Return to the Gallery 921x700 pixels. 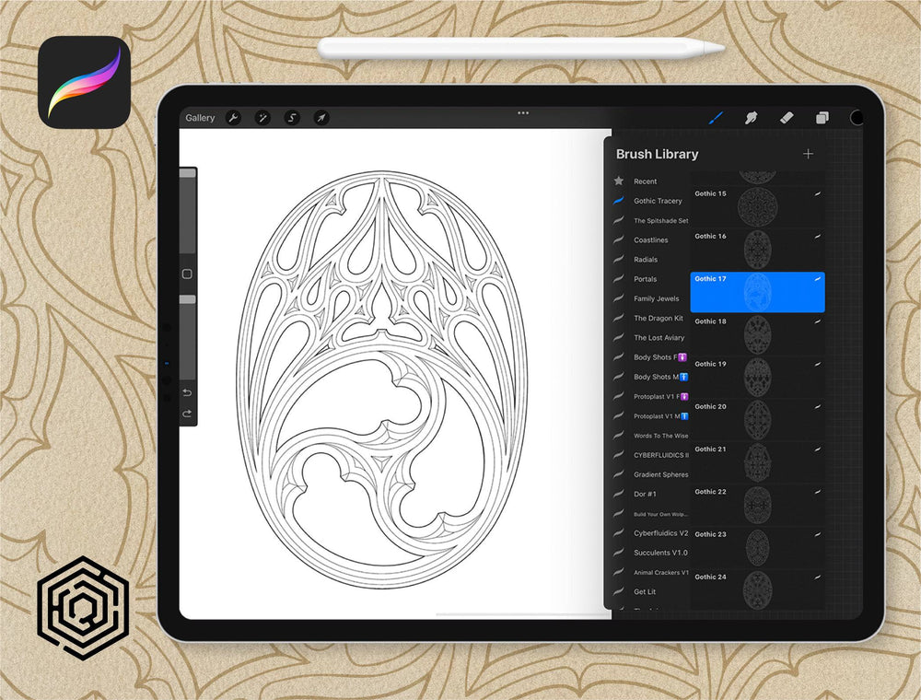[x=200, y=118]
